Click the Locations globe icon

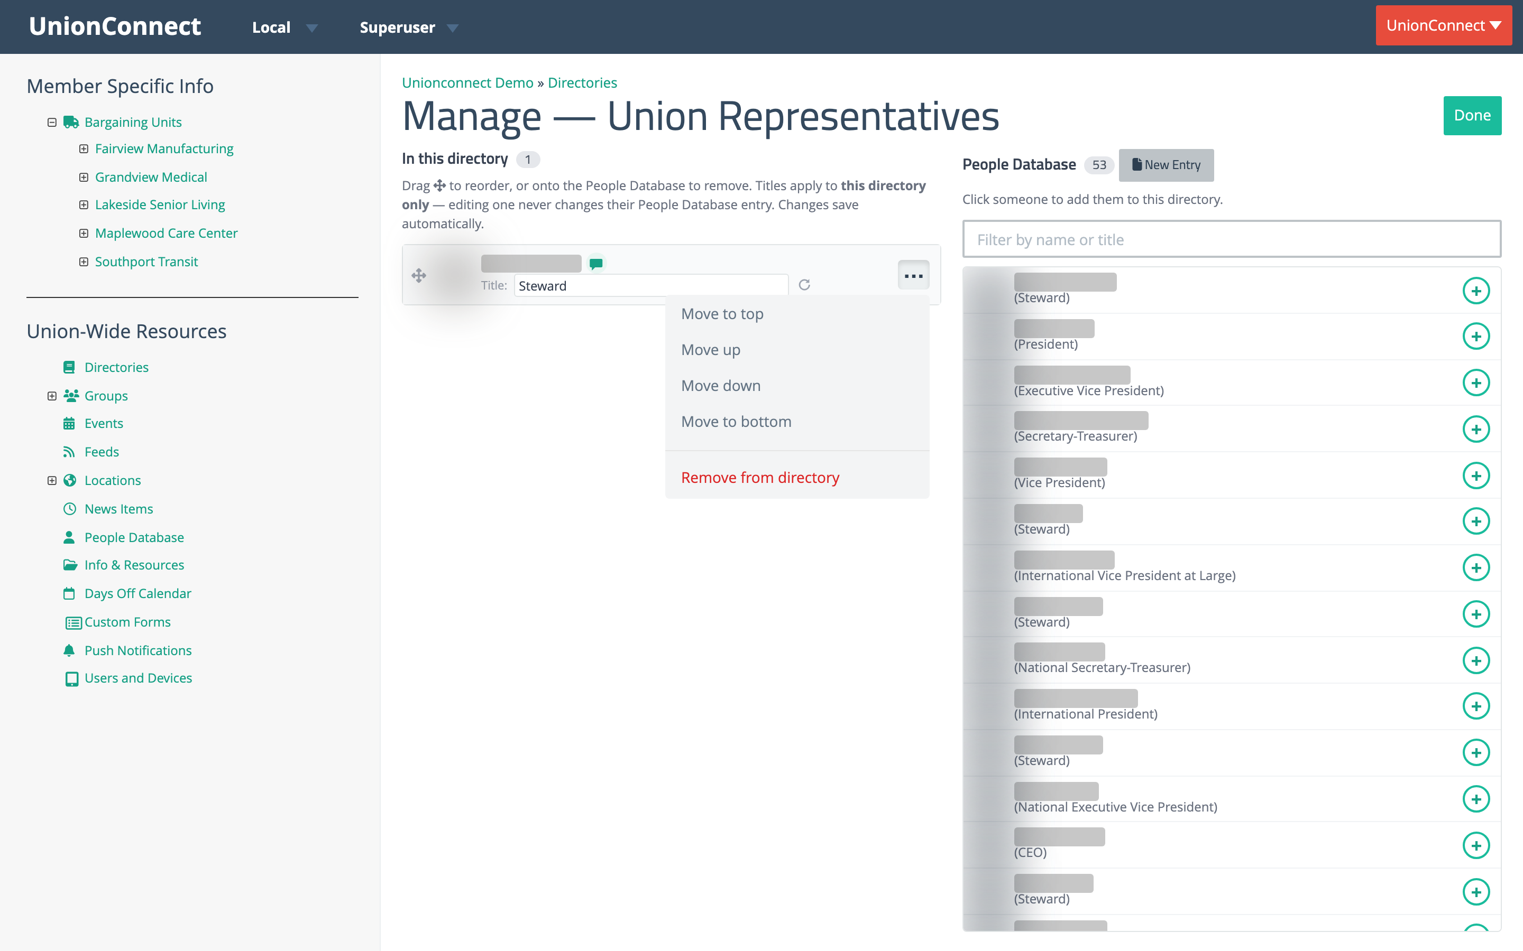(x=70, y=481)
